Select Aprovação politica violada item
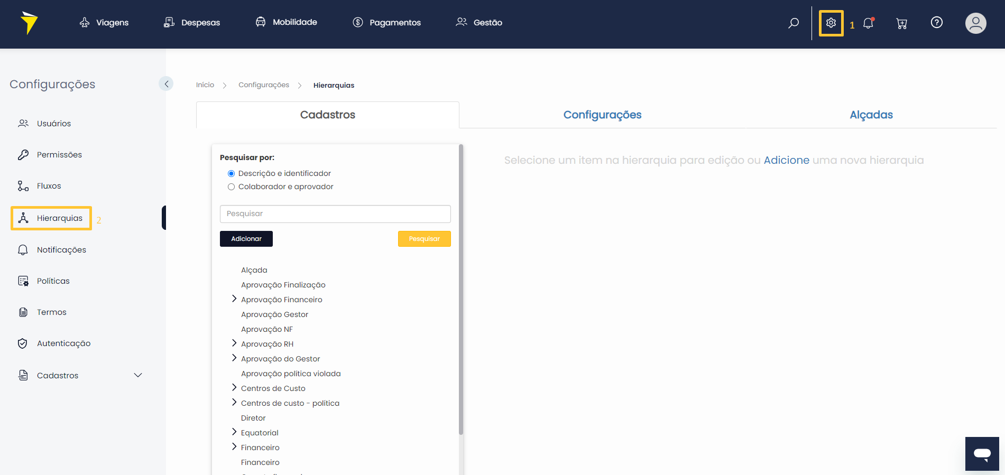Image resolution: width=1005 pixels, height=475 pixels. pyautogui.click(x=291, y=374)
